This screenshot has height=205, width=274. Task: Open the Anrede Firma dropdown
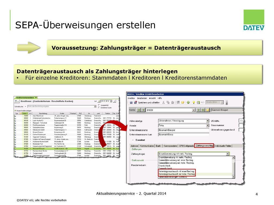point(207,125)
